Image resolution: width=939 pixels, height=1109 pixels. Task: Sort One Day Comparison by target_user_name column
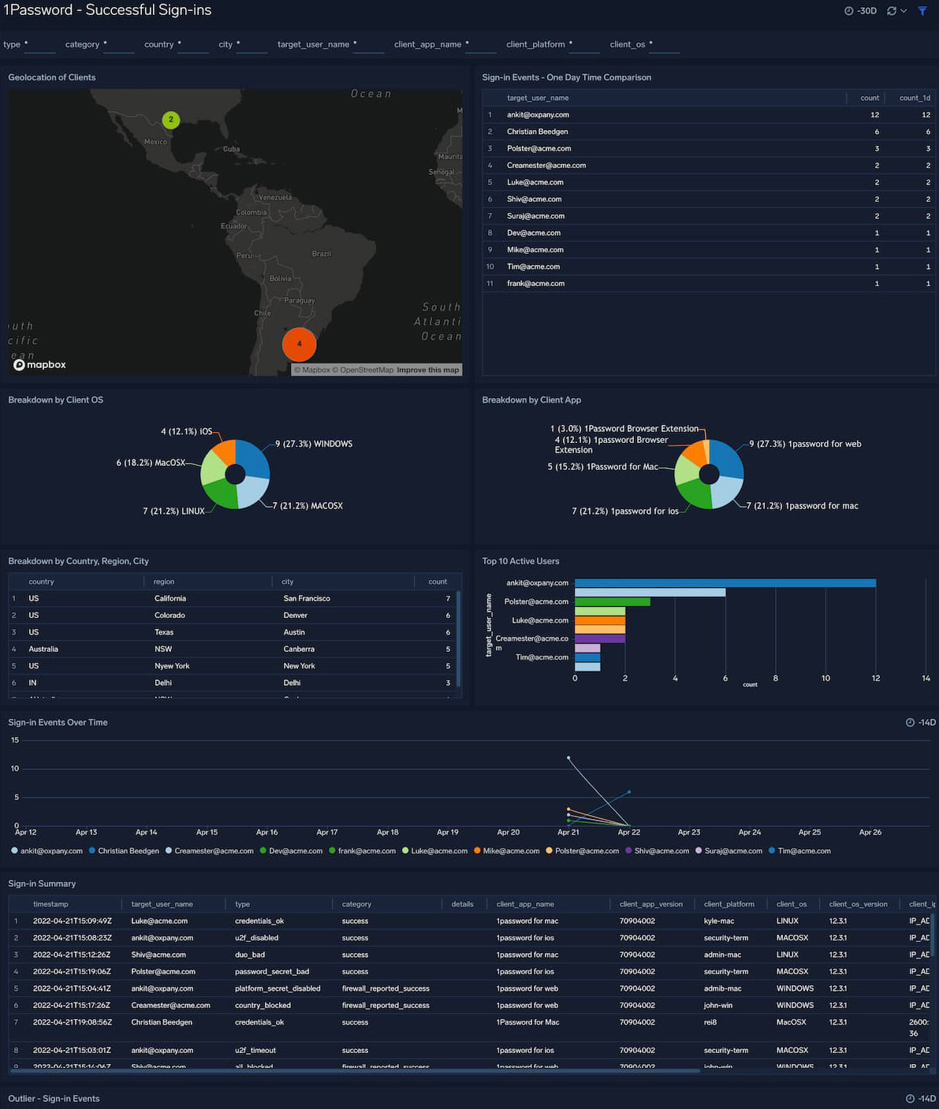pos(538,98)
